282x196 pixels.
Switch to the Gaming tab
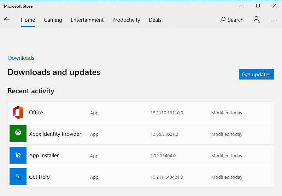point(53,20)
